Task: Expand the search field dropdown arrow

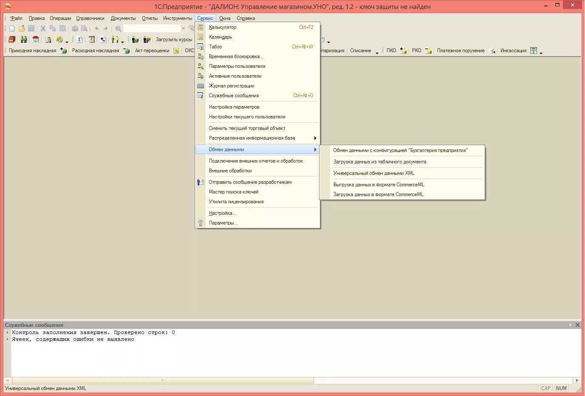Action: 184,28
